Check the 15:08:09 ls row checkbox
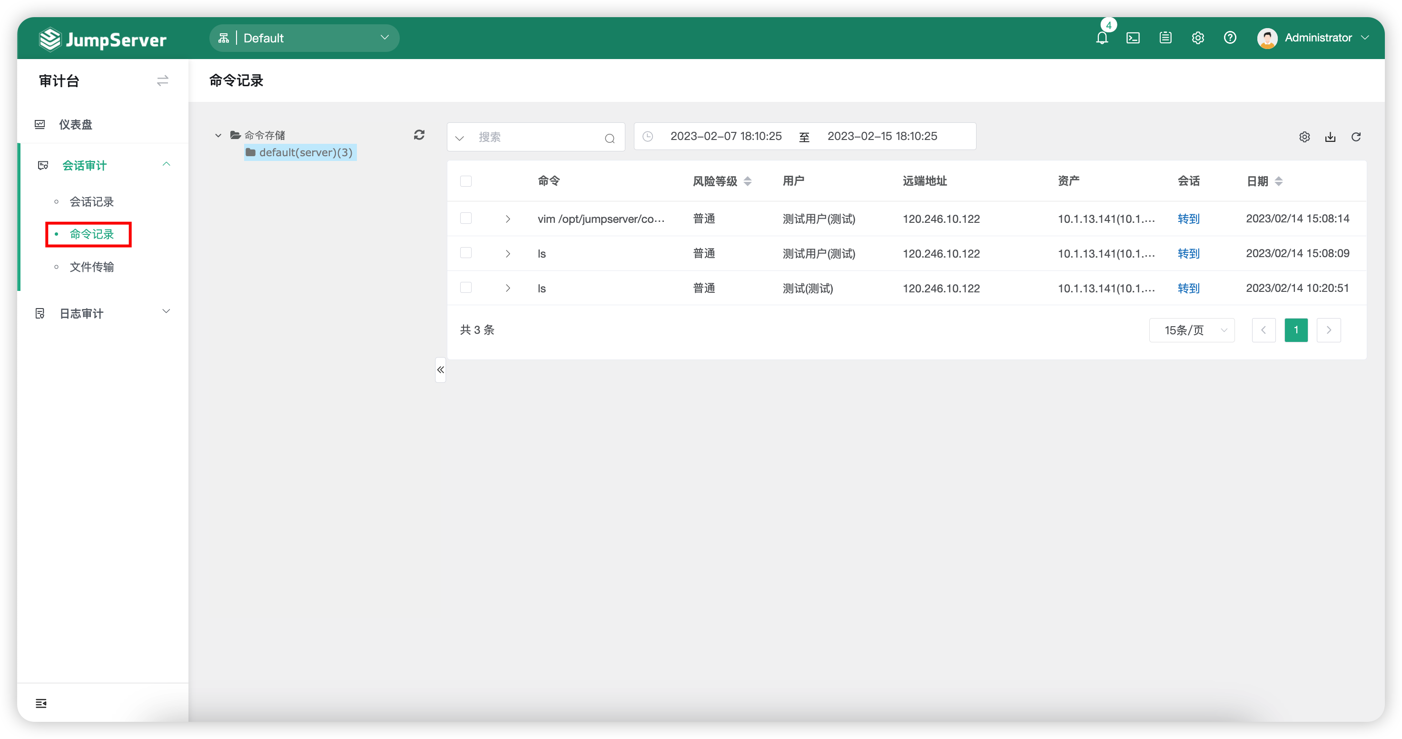 pos(466,253)
